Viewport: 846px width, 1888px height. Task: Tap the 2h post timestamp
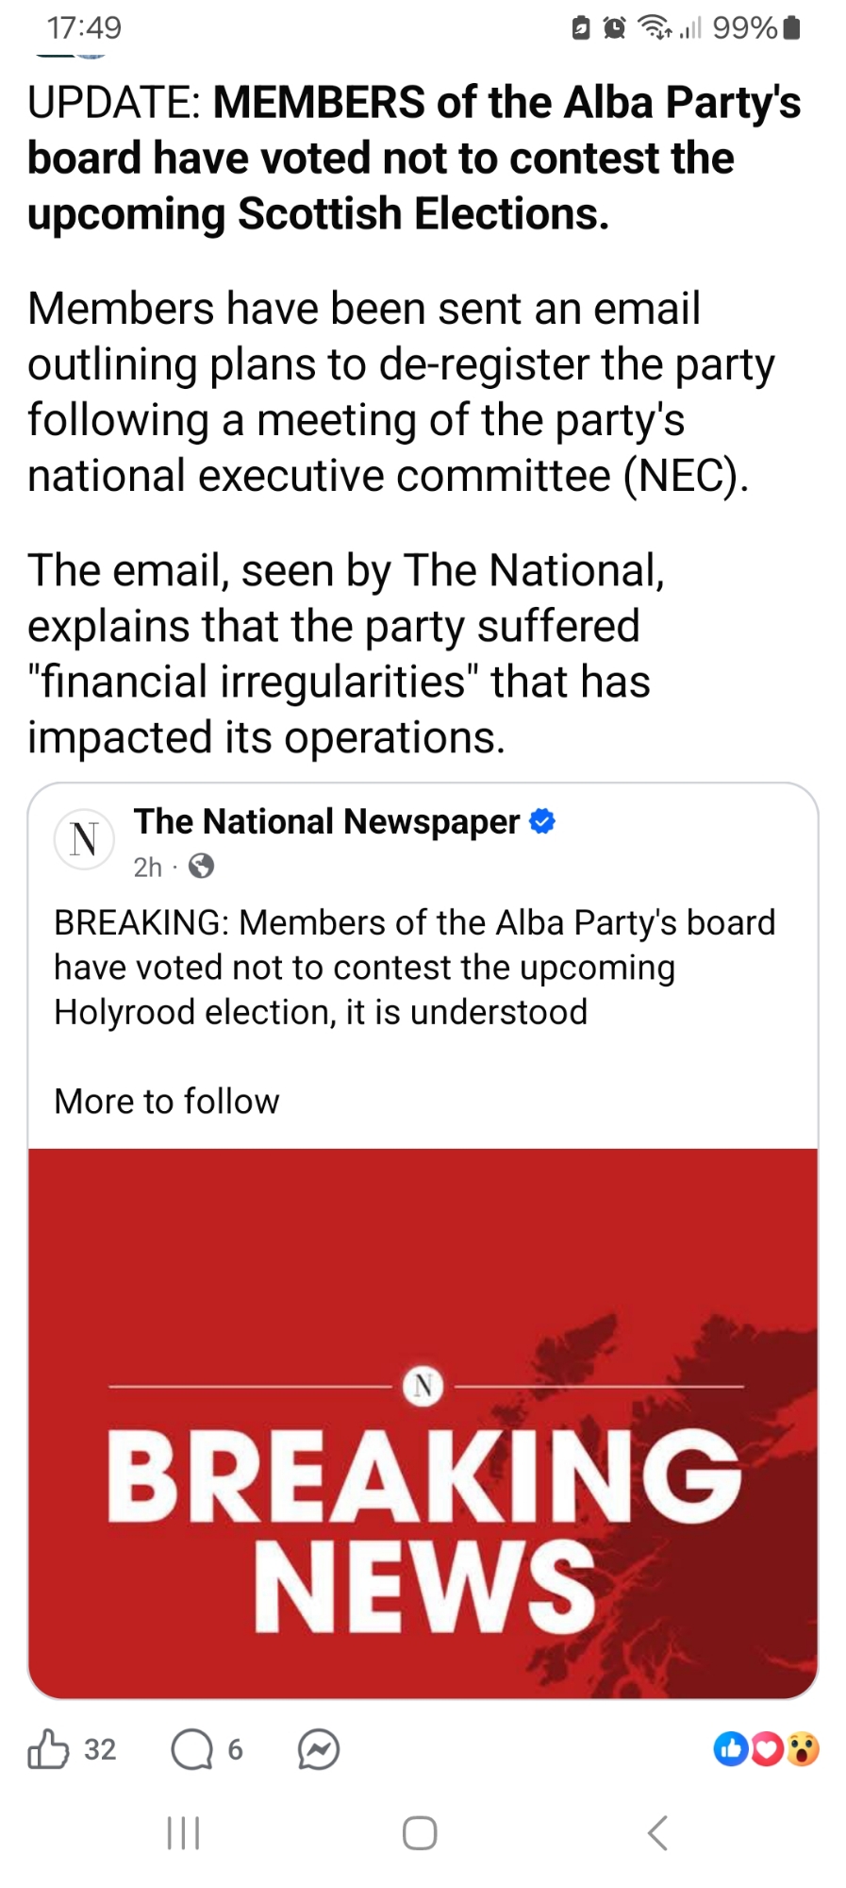click(147, 867)
